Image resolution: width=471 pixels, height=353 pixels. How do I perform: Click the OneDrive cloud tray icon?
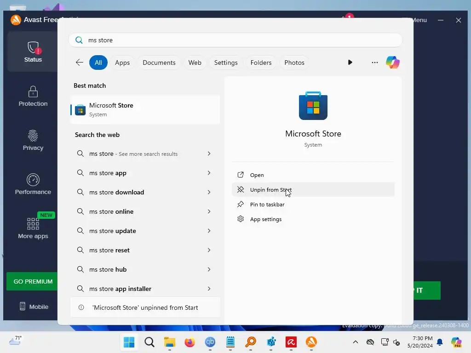370,342
